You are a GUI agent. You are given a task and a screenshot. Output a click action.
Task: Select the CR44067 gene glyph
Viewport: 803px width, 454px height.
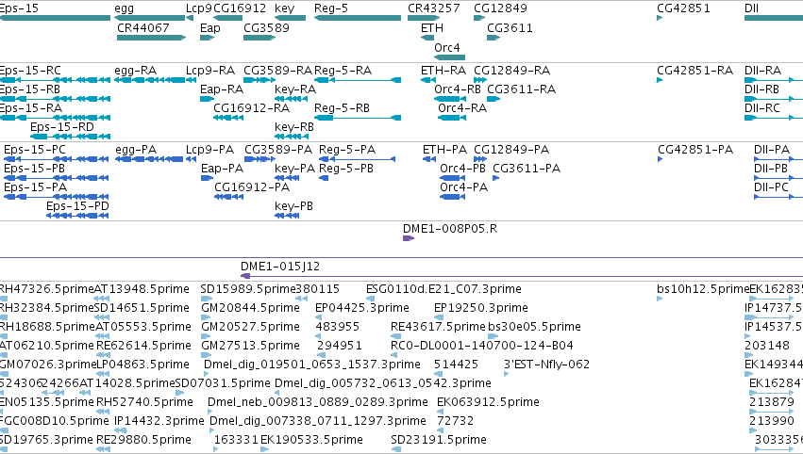(151, 38)
